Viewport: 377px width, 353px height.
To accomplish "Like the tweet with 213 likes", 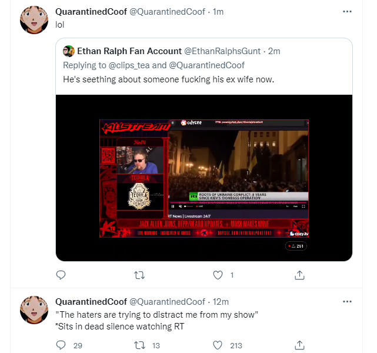I will click(x=218, y=345).
